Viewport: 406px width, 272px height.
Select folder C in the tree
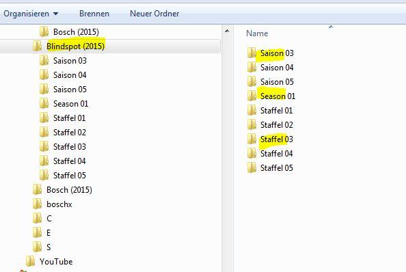click(x=49, y=219)
